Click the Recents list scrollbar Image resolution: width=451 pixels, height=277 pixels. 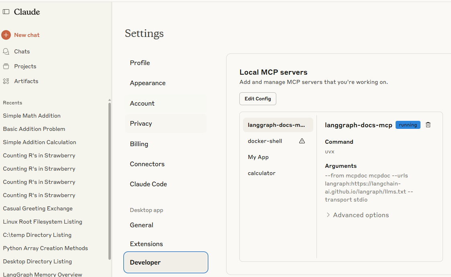(x=110, y=181)
